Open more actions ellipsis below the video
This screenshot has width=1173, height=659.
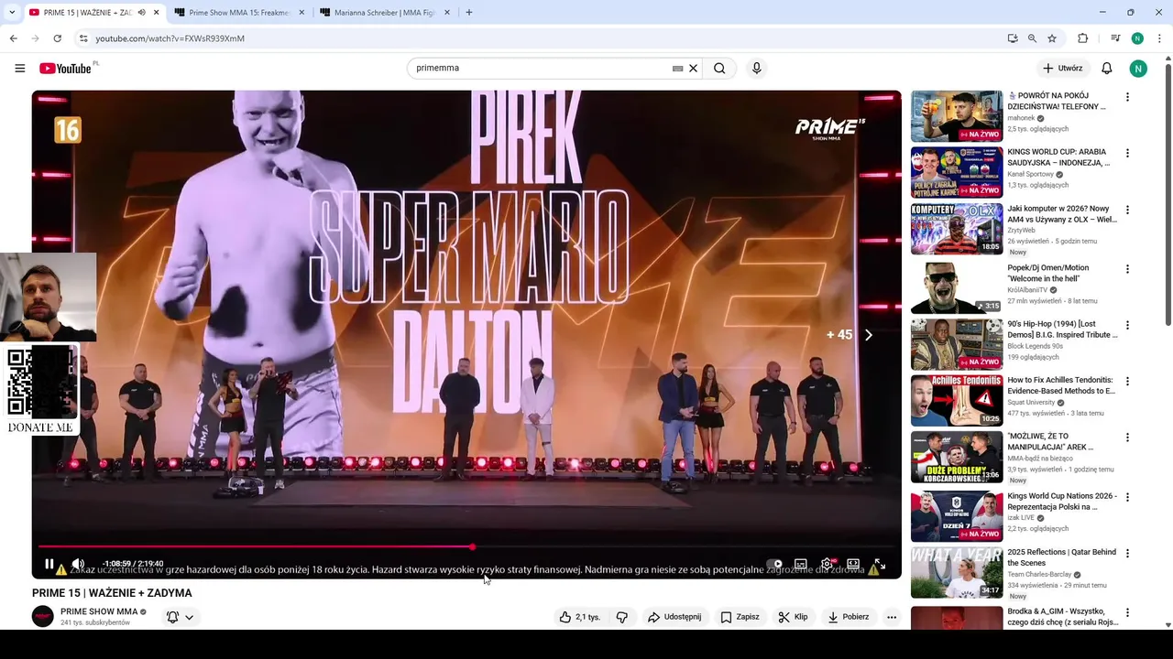892,617
